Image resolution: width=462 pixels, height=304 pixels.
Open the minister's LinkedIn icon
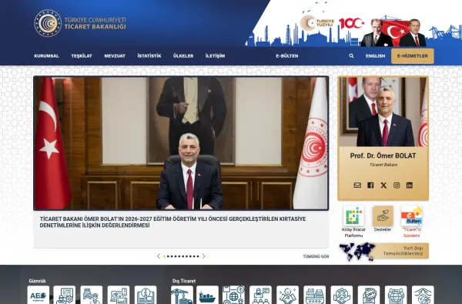point(410,185)
